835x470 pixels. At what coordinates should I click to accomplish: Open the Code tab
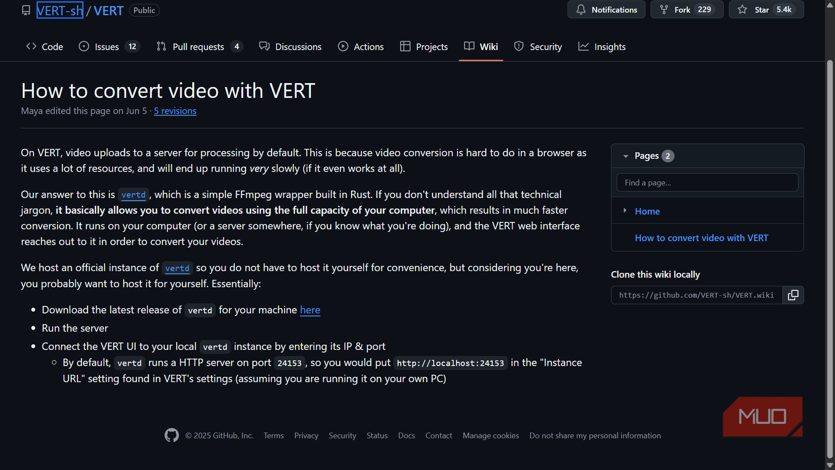[45, 47]
